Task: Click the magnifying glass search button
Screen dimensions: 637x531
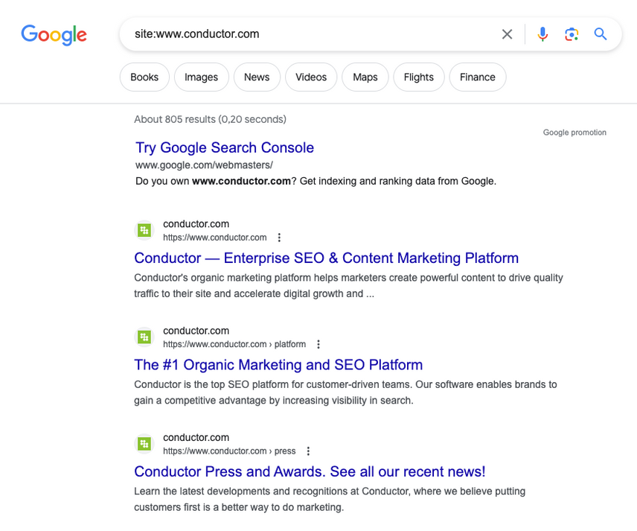Action: coord(601,34)
